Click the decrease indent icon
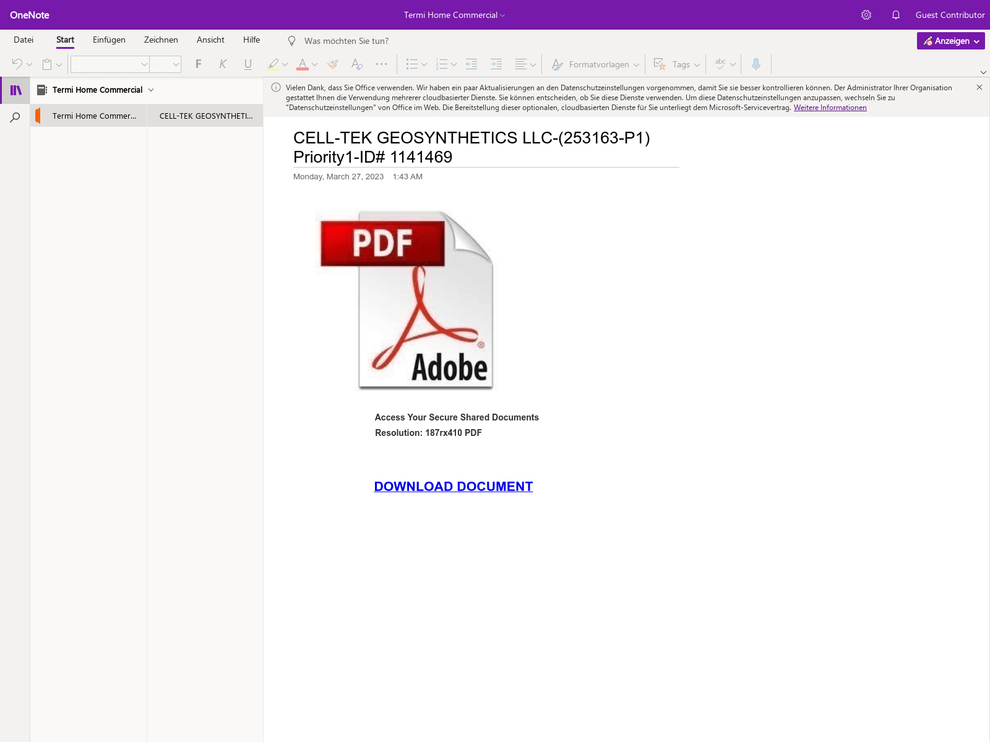The width and height of the screenshot is (990, 742). 471,64
